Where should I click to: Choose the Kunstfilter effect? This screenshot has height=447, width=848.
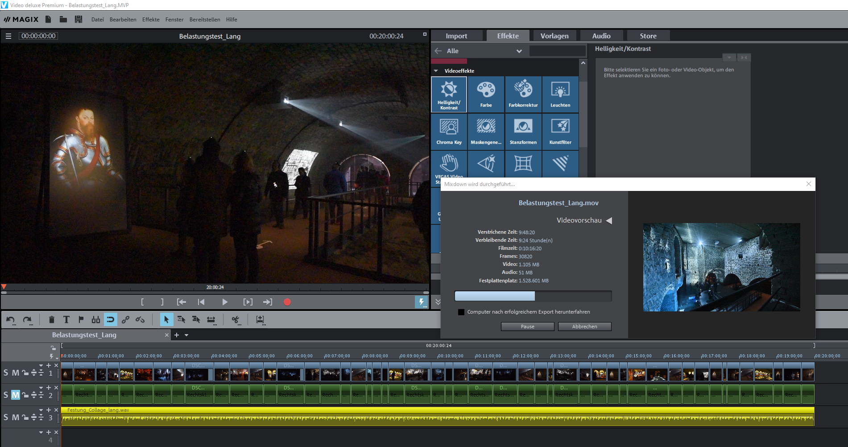pos(560,132)
